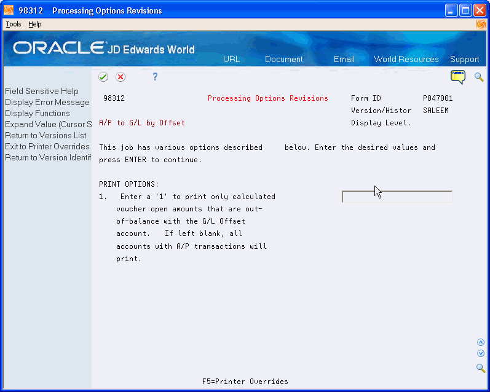The height and width of the screenshot is (392, 490).
Task: Click Return to Version Identif link
Action: pos(48,158)
